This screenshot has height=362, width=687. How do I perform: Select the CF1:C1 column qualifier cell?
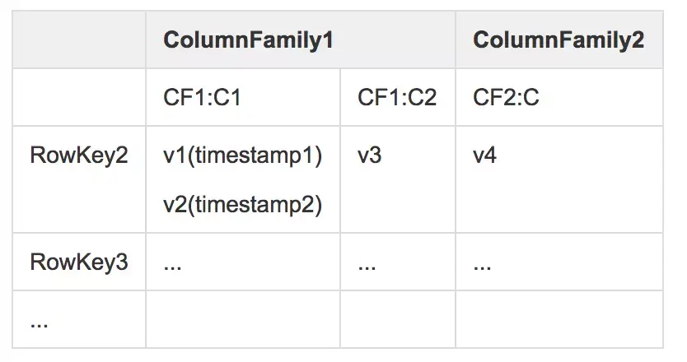coord(203,98)
